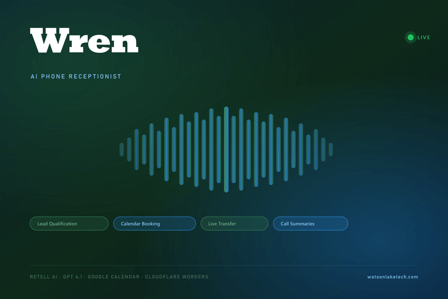This screenshot has height=299, width=448.
Task: Select the Calendar Booking pill
Action: click(x=155, y=224)
